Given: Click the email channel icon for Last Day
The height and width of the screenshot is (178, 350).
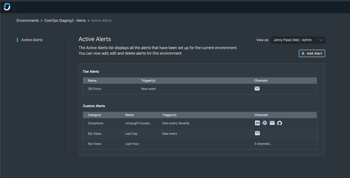Looking at the screenshot, I should (257, 133).
